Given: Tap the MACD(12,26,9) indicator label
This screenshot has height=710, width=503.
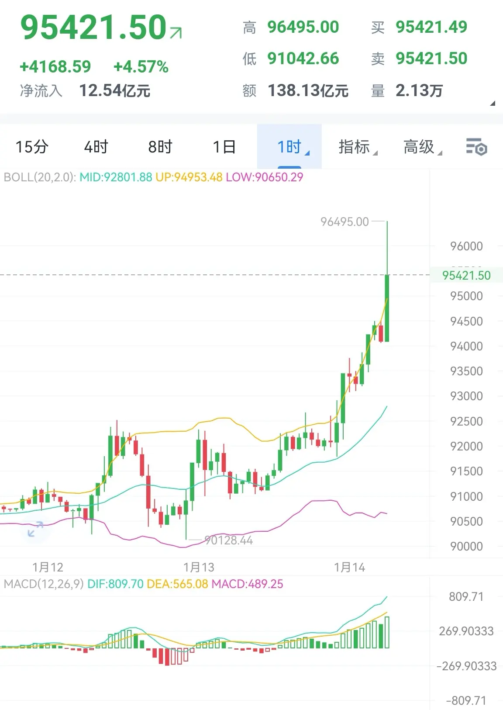Looking at the screenshot, I should tap(44, 584).
